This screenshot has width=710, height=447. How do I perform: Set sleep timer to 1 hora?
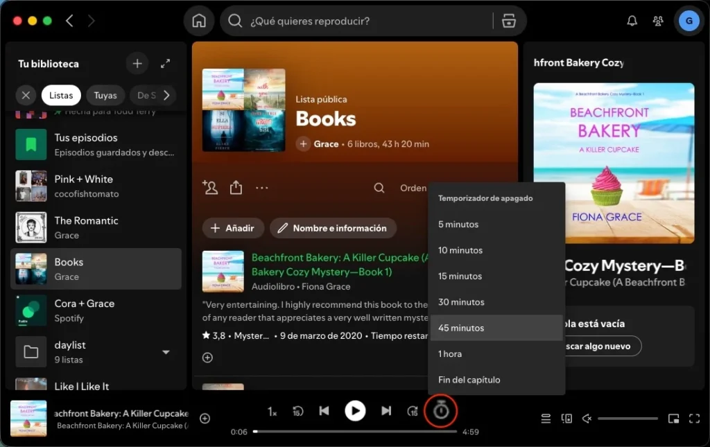[496, 354]
